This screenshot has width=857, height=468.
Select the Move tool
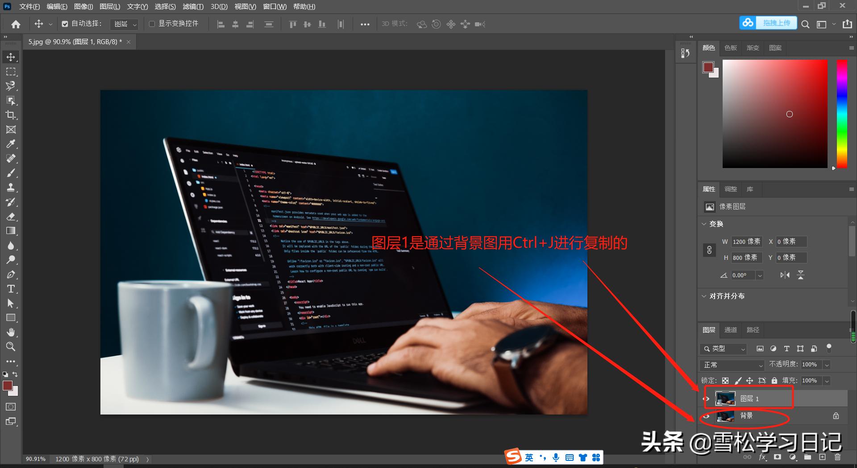[x=11, y=57]
